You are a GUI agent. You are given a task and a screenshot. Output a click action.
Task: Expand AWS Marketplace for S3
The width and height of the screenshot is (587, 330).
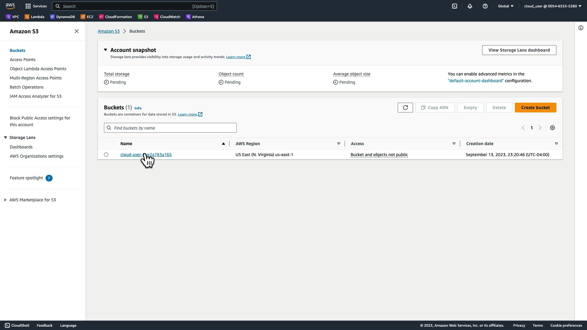tap(6, 200)
